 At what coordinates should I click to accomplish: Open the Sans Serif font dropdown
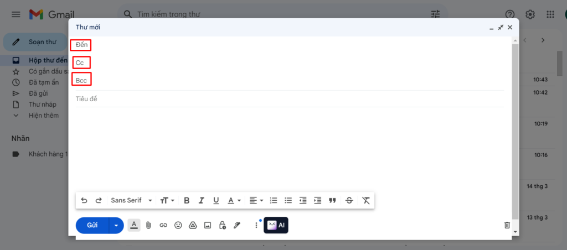[x=131, y=201]
